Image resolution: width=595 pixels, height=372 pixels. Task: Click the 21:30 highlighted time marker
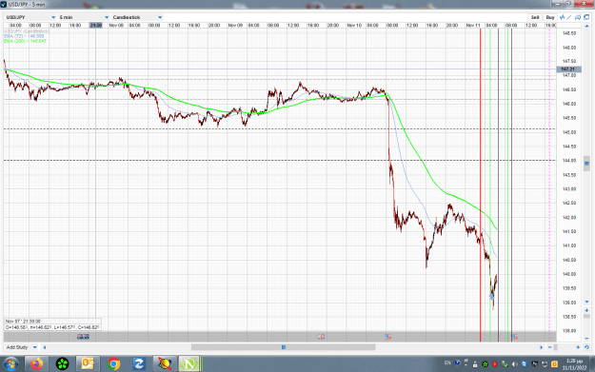pos(95,25)
